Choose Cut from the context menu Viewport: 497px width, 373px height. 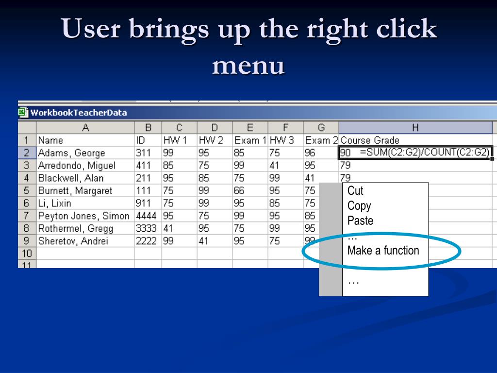click(x=355, y=190)
